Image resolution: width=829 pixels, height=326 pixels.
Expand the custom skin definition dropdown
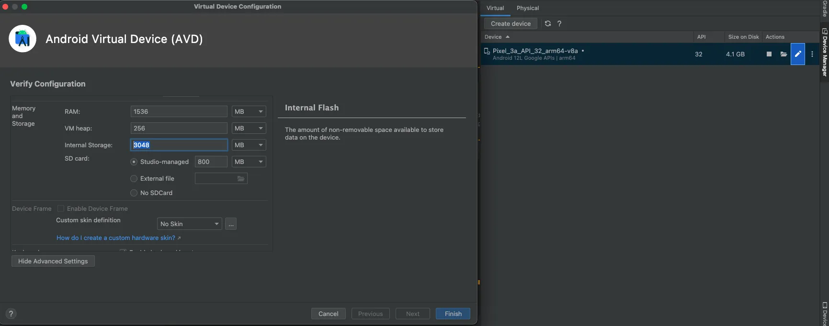tap(190, 224)
